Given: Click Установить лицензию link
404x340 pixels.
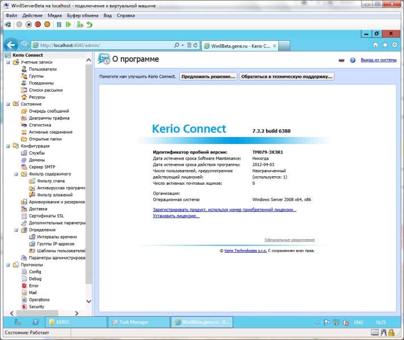Looking at the screenshot, I should tap(176, 215).
